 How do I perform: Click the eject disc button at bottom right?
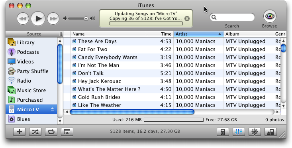[270, 132]
